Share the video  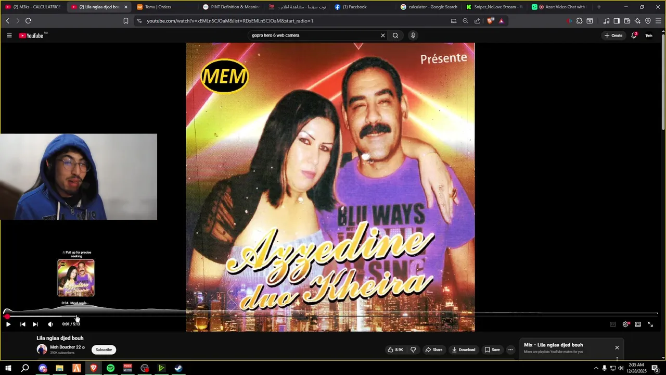[x=434, y=349]
